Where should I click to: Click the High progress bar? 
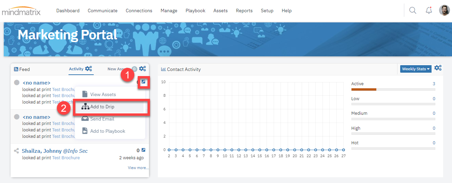click(x=393, y=134)
